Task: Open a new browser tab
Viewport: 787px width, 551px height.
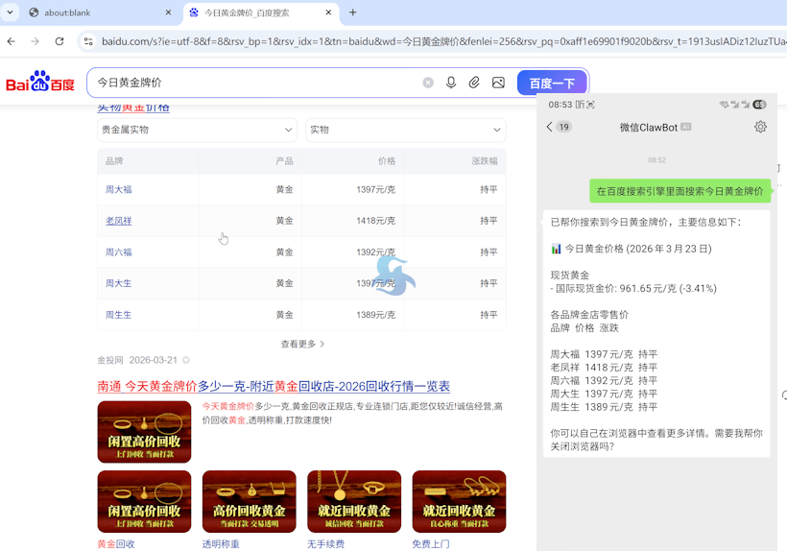Action: tap(353, 12)
